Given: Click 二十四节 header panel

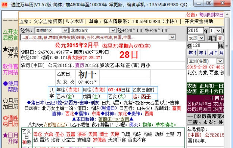Looking at the screenshot, I should pos(214,98).
